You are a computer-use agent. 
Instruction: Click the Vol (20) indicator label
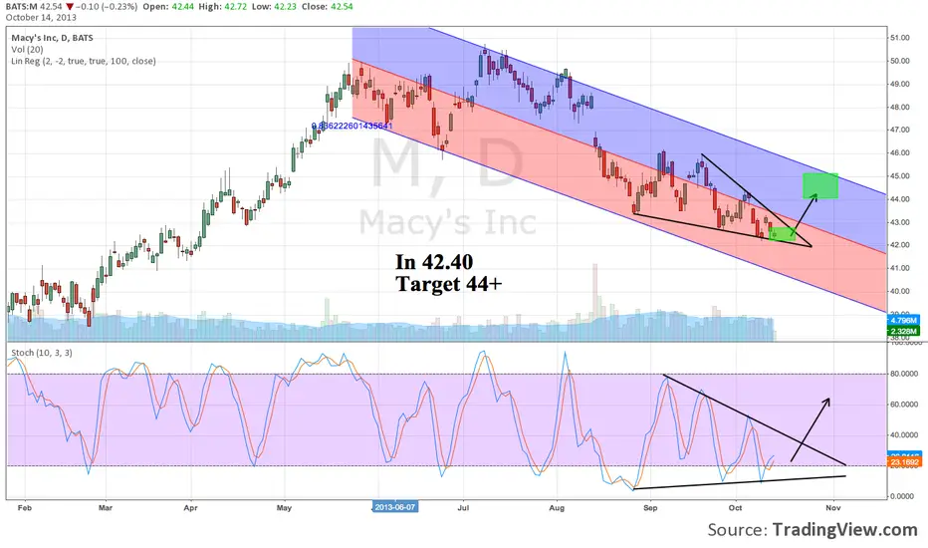pyautogui.click(x=27, y=50)
